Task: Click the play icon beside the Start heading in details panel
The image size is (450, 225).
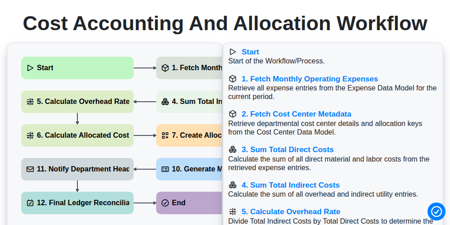Action: tap(233, 52)
